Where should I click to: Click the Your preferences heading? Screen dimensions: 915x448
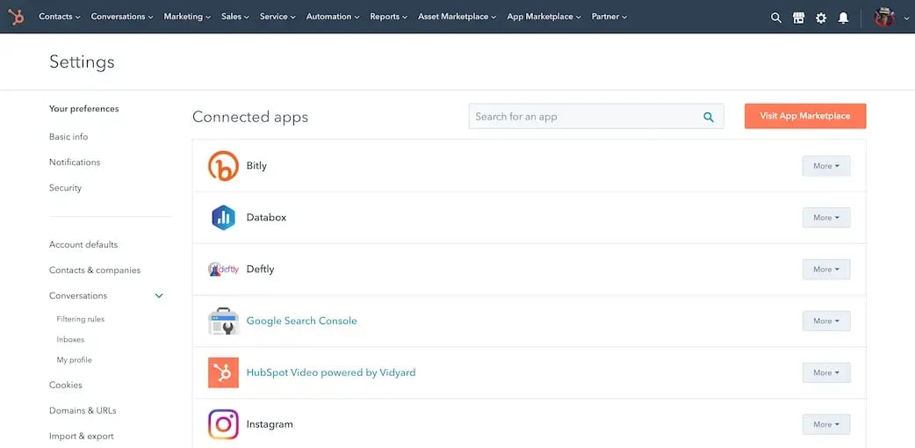point(84,109)
